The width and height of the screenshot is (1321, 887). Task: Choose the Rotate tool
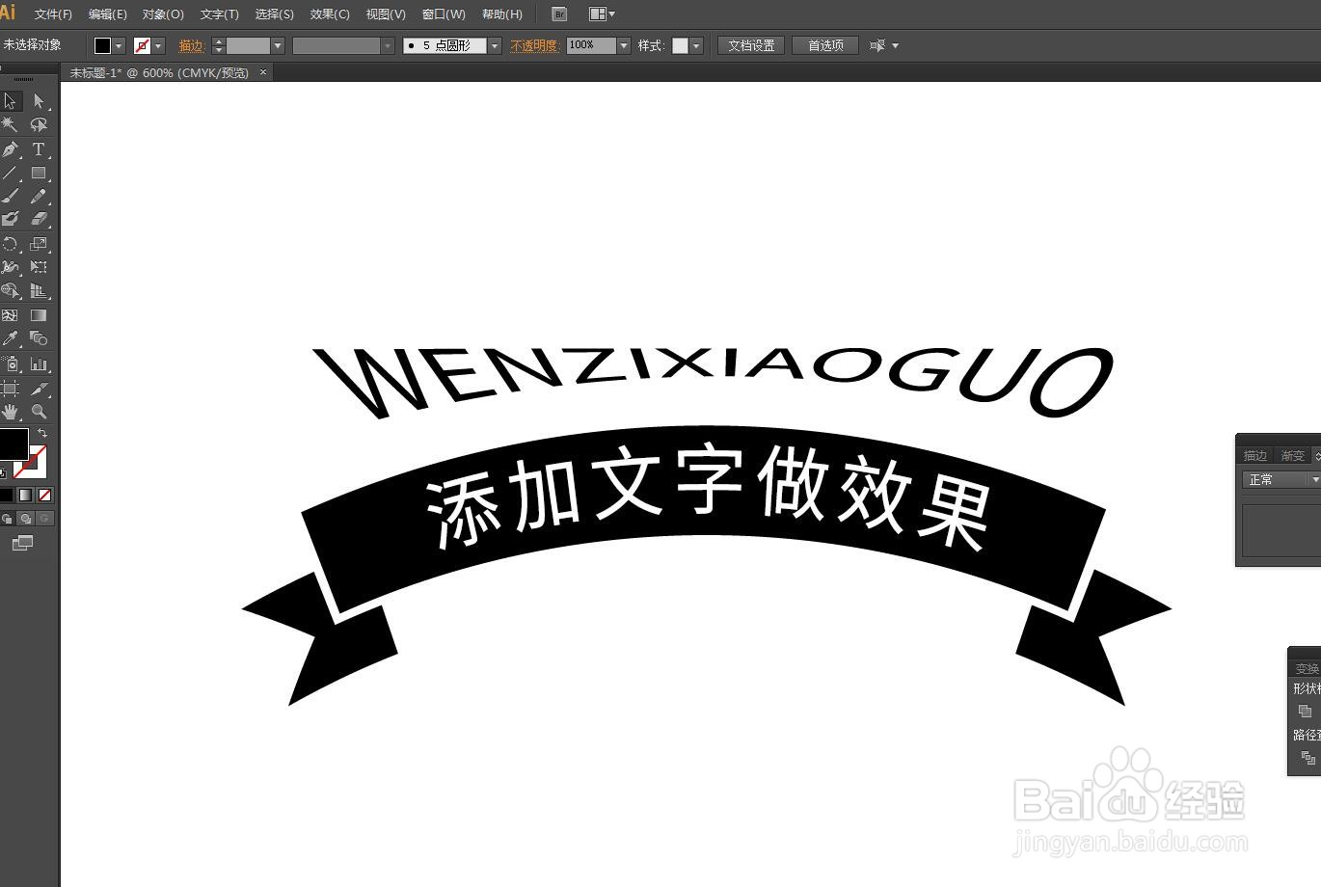point(11,244)
